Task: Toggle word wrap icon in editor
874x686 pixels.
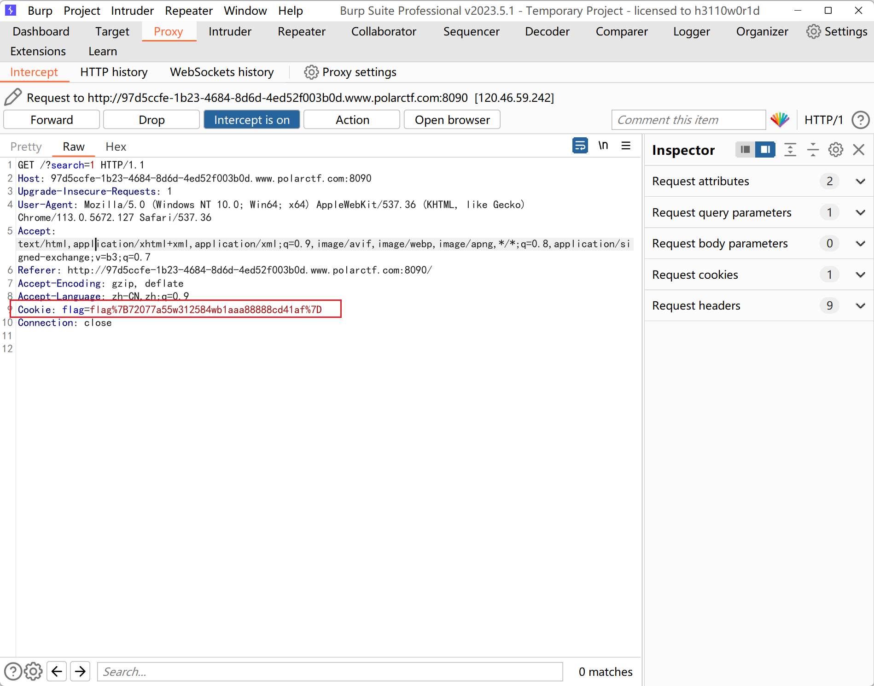Action: pos(580,146)
